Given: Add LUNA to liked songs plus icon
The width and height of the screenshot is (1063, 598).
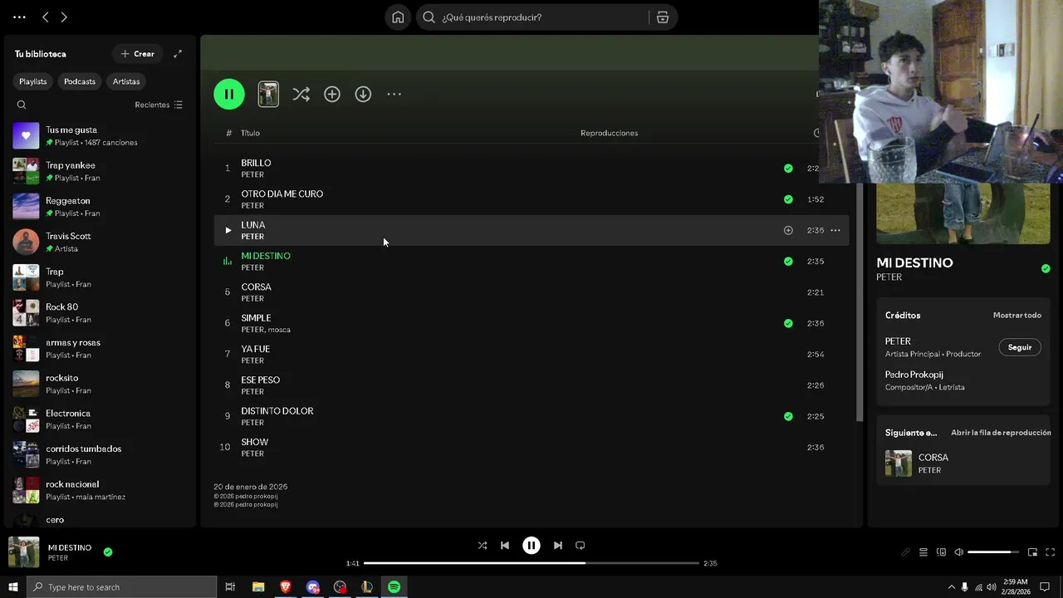Looking at the screenshot, I should click(x=788, y=231).
